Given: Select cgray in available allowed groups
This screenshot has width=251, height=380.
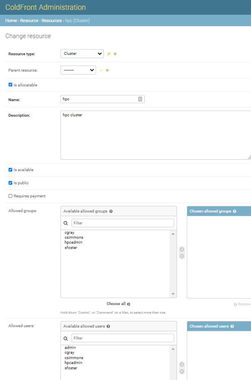Looking at the screenshot, I should (x=69, y=233).
